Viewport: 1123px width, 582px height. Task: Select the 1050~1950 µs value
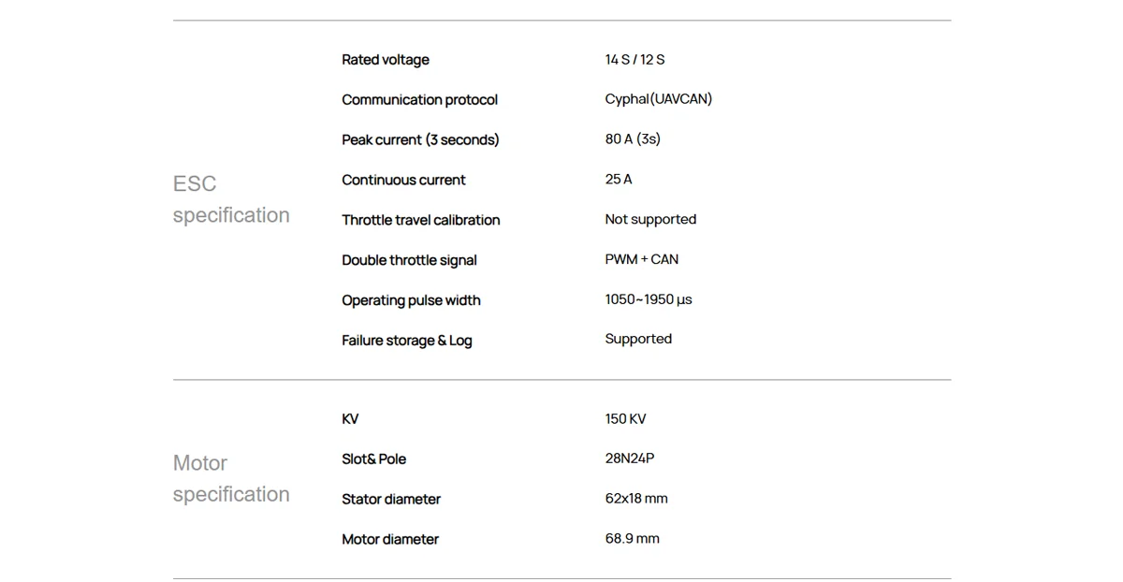pos(649,299)
